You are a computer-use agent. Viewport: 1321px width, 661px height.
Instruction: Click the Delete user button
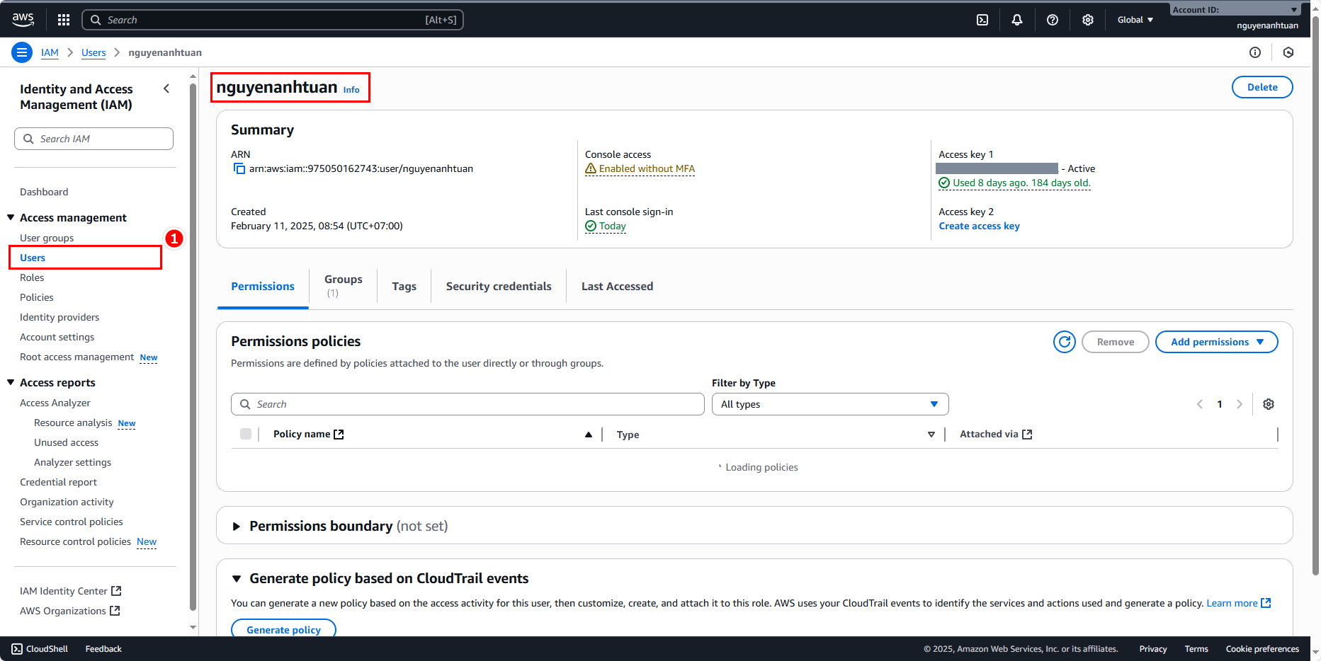tap(1262, 87)
